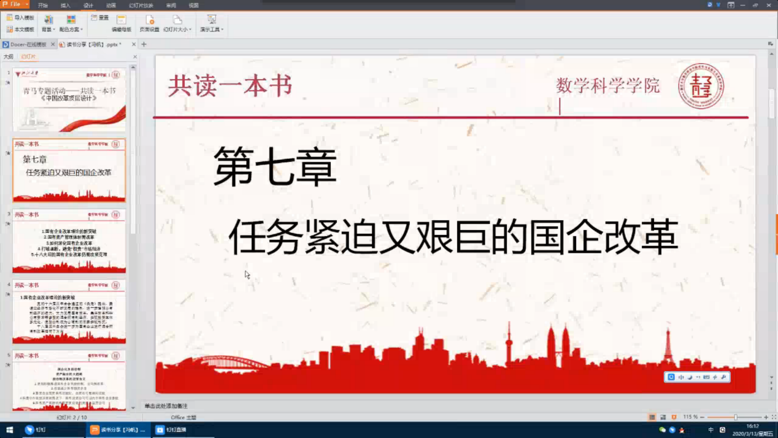Open the DingTalk app in taskbar
This screenshot has height=438, width=778.
click(x=36, y=430)
